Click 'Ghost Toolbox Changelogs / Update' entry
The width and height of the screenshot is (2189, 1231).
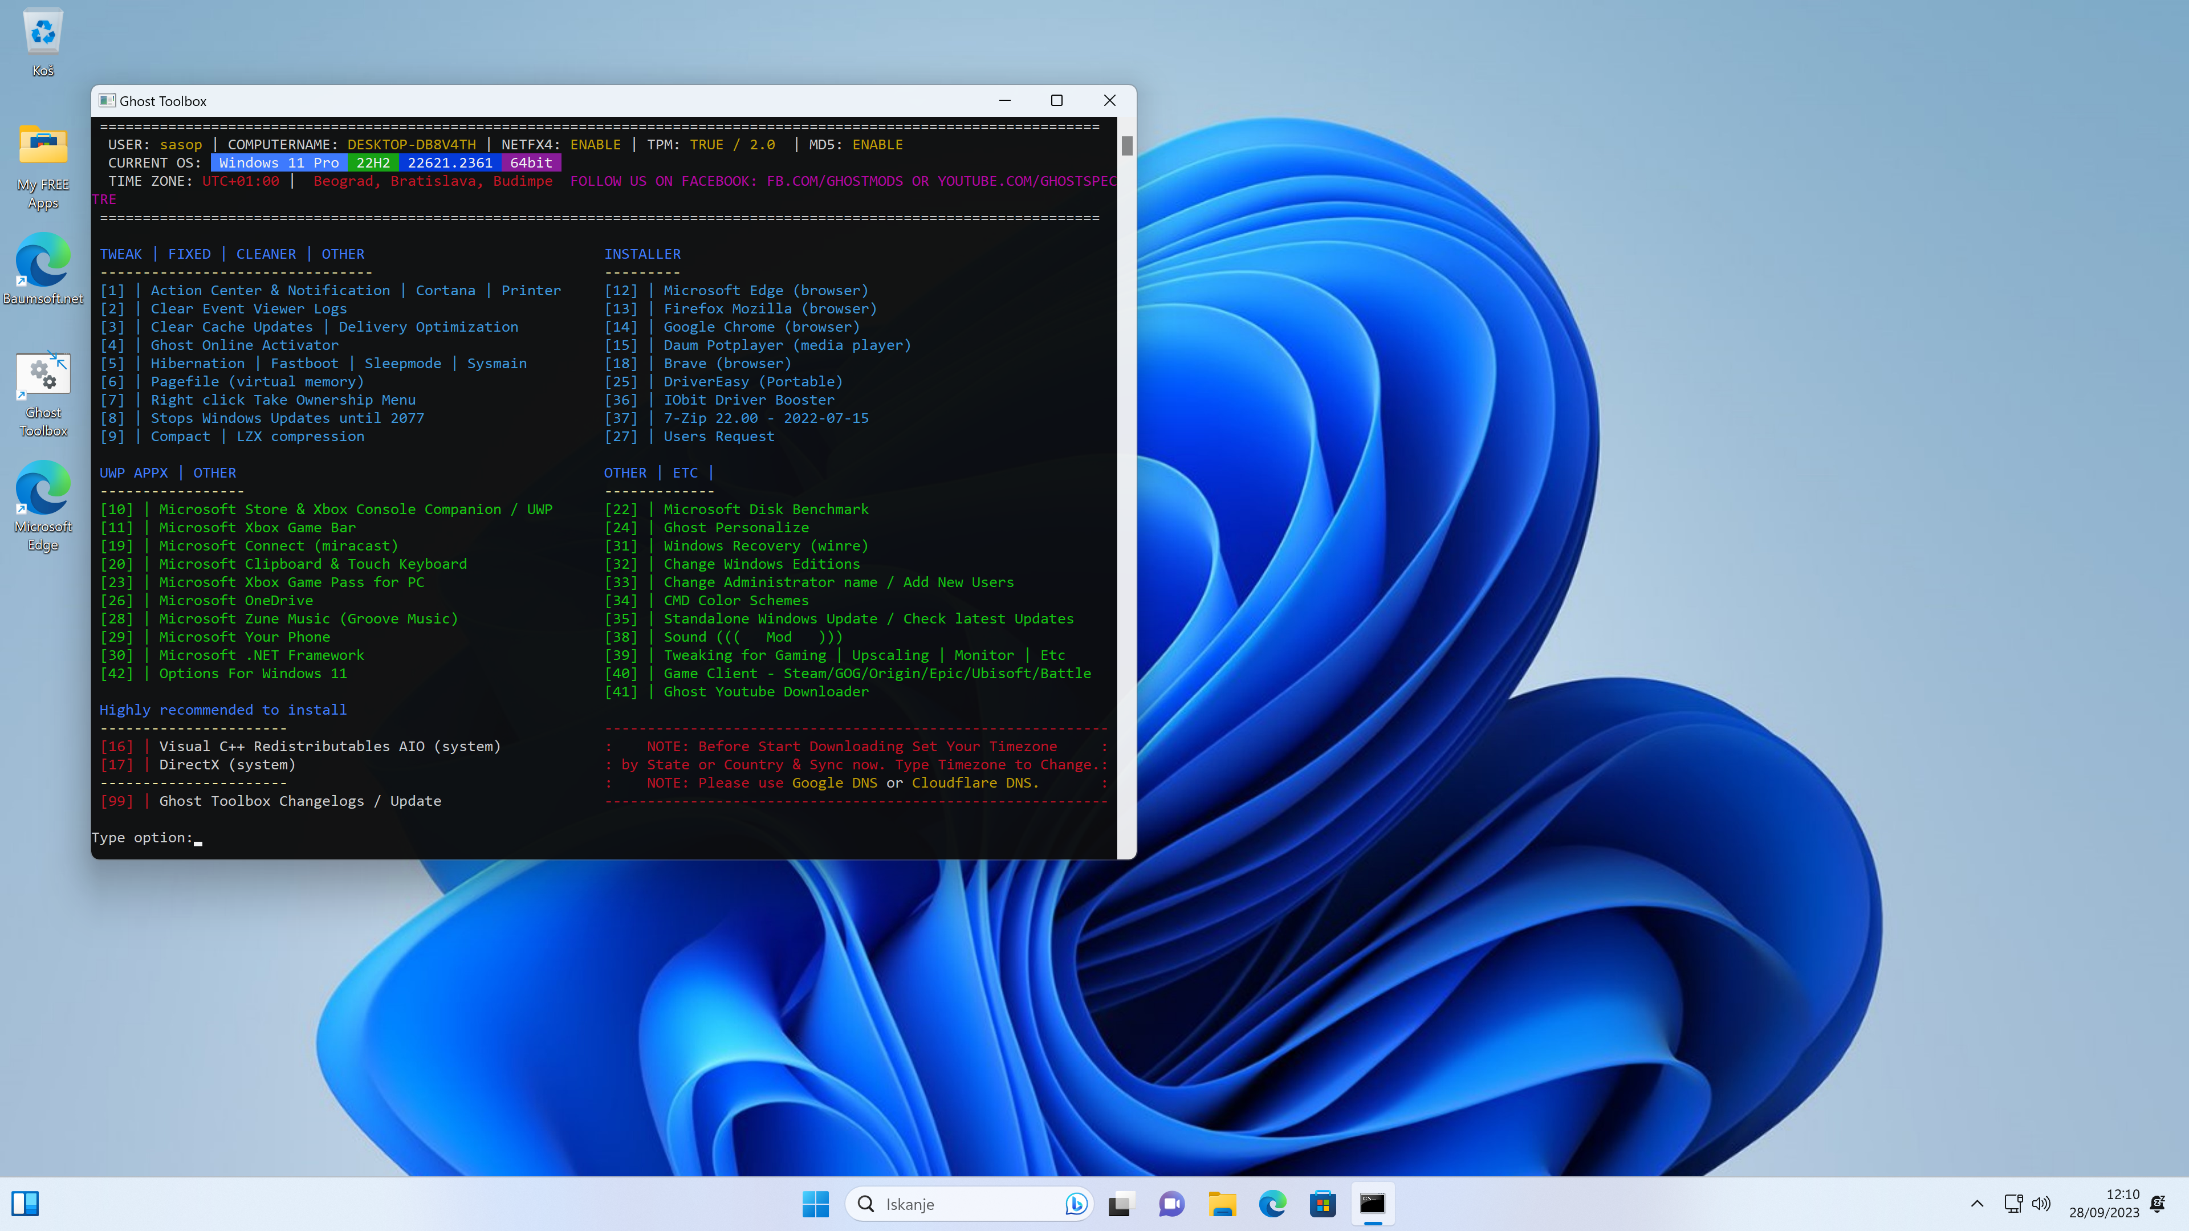click(300, 801)
